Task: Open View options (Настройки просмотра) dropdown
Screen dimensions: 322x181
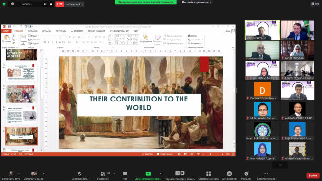Action: point(197,2)
